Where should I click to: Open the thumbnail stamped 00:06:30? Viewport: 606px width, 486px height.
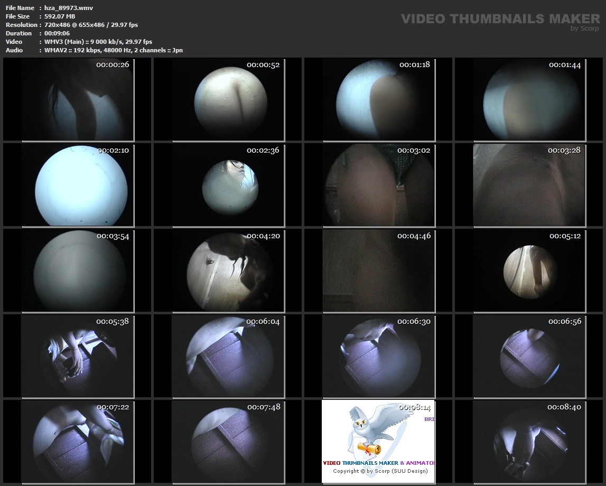click(x=379, y=356)
